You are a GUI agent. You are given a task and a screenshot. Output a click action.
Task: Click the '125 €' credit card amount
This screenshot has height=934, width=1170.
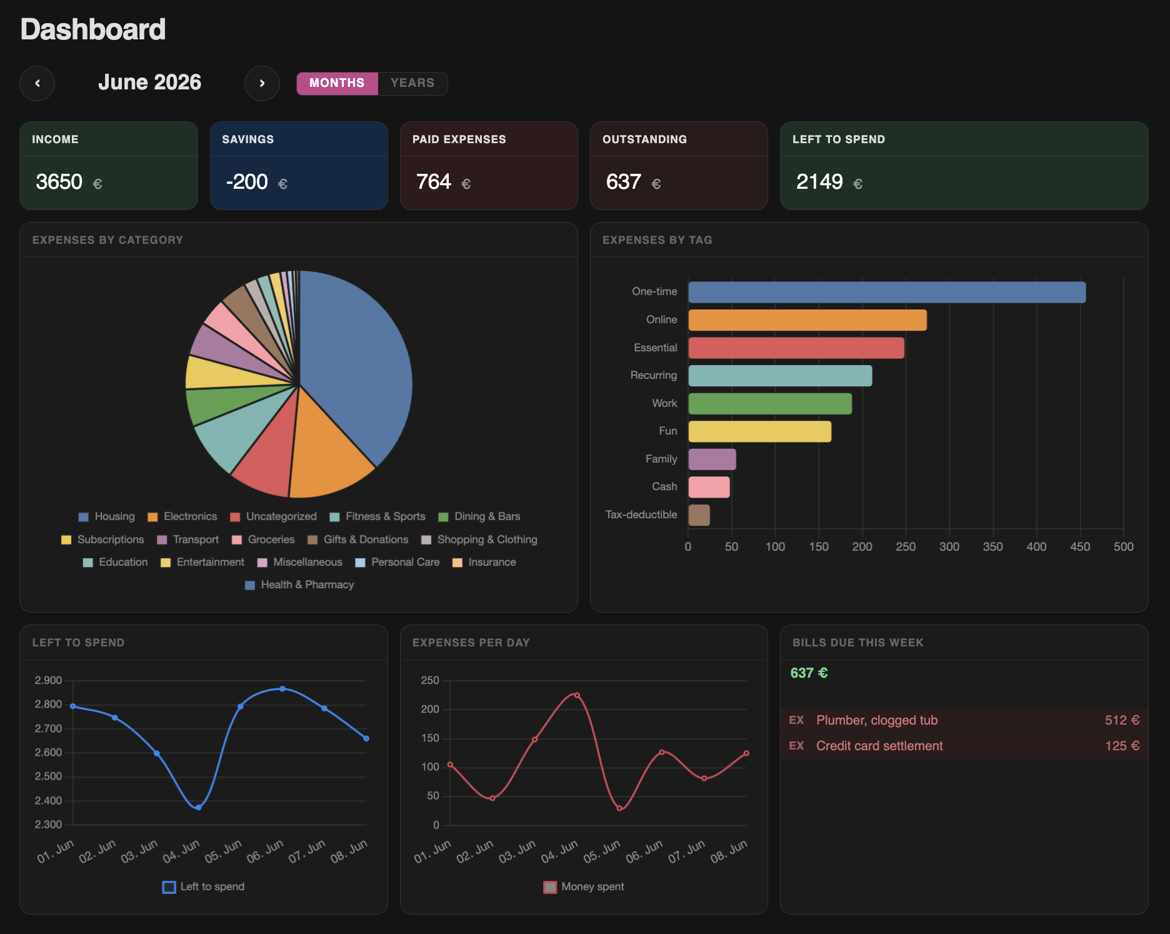(1122, 746)
